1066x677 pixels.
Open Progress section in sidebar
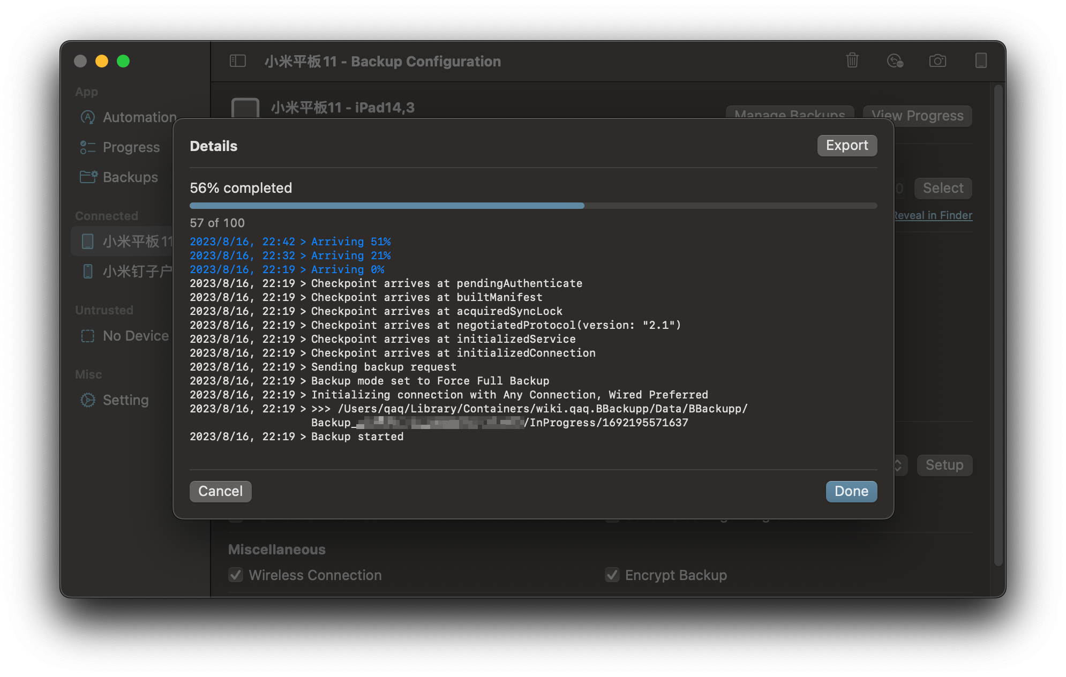click(x=131, y=147)
